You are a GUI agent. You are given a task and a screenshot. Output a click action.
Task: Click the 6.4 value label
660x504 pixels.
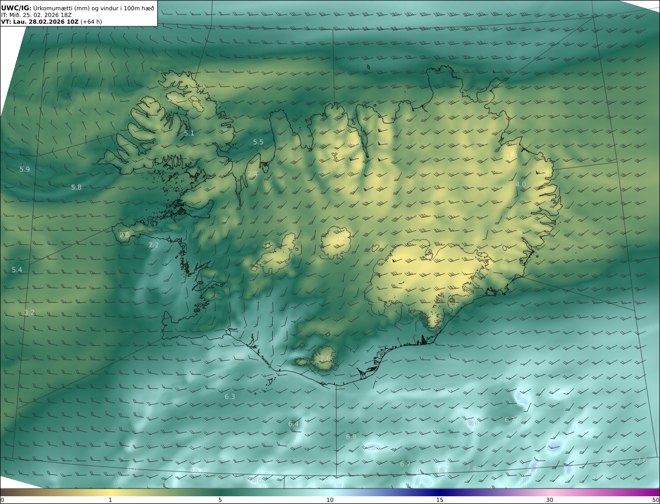coord(293,424)
